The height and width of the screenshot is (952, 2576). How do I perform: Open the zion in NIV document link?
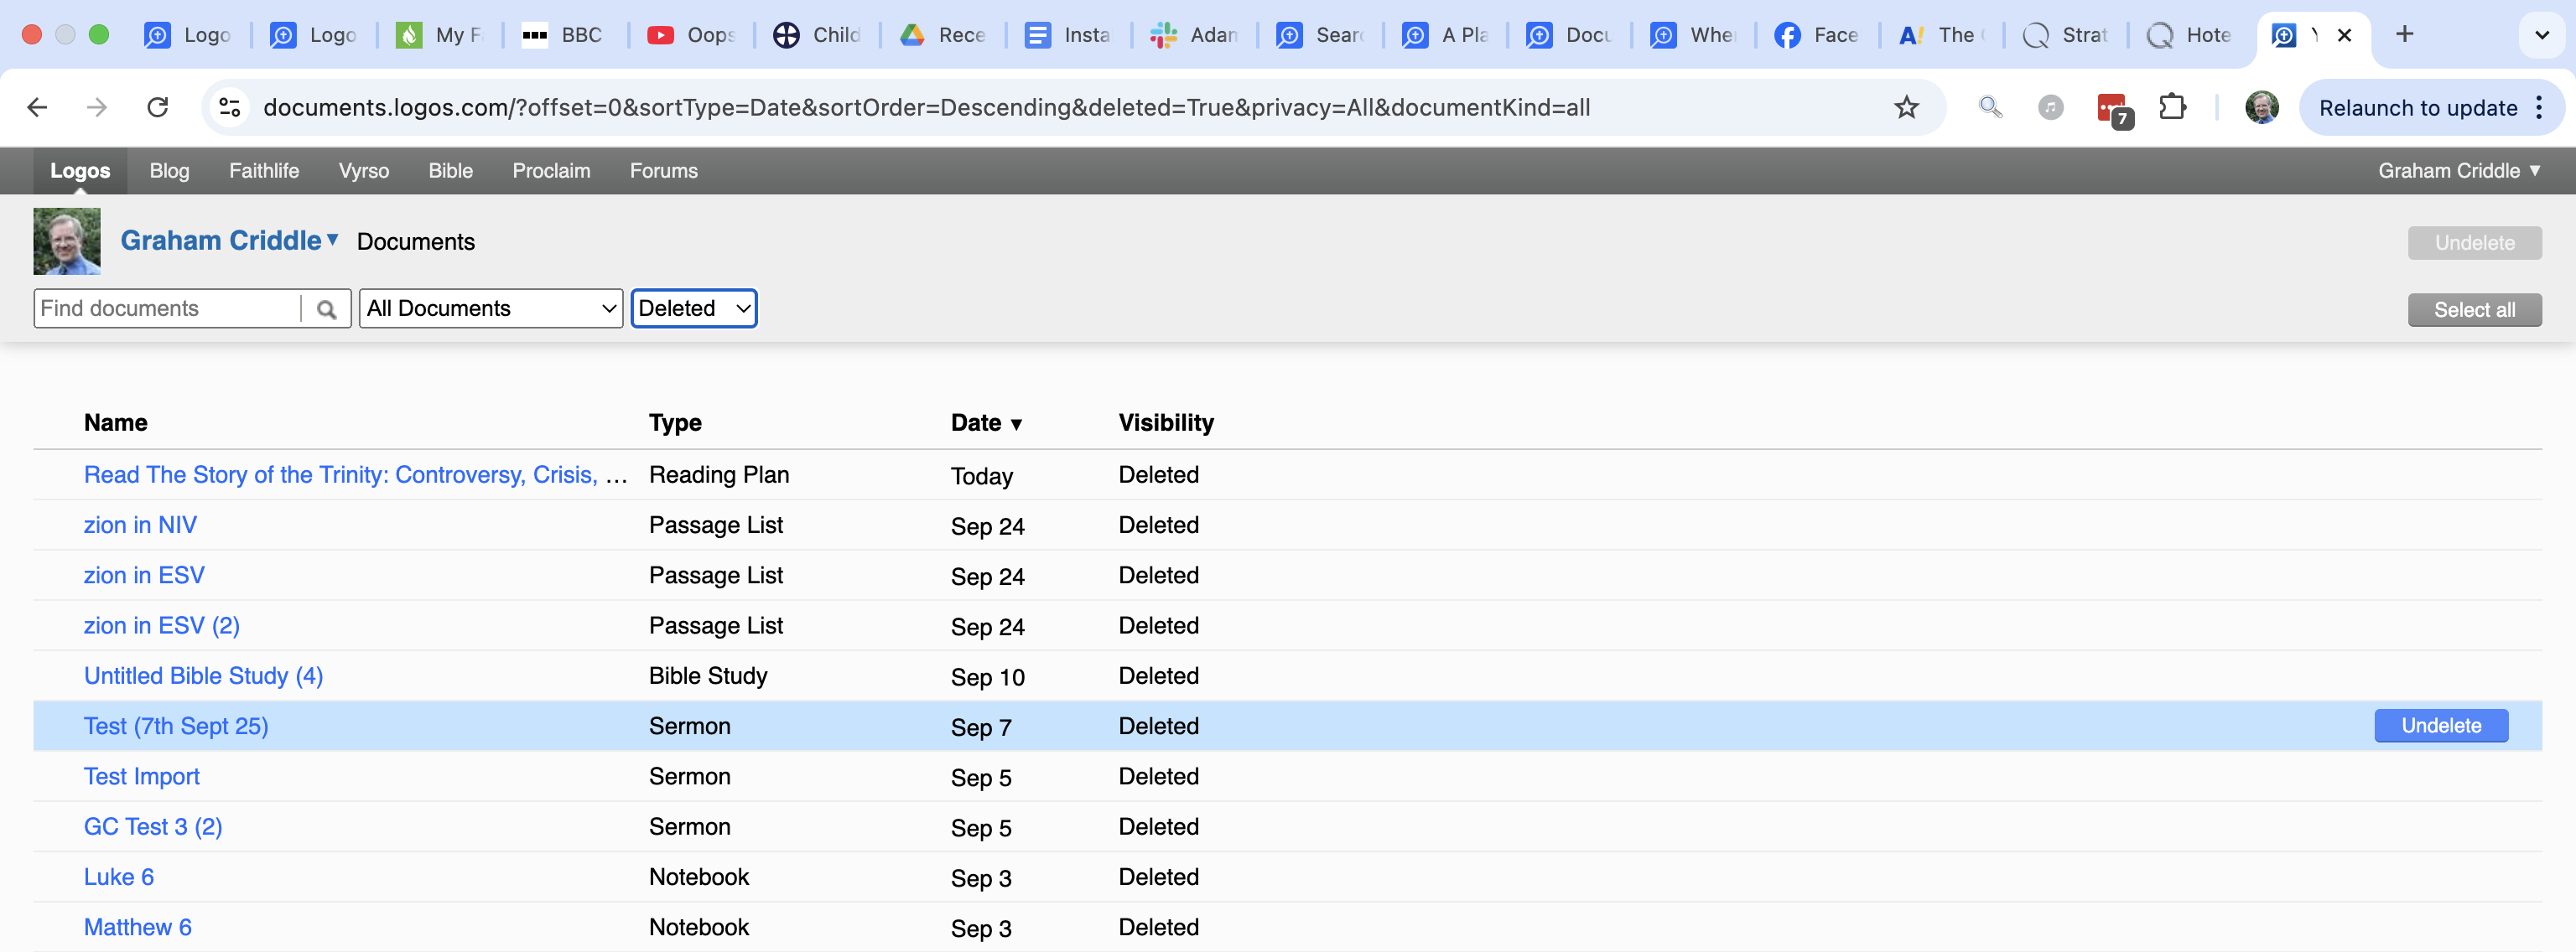pos(140,525)
